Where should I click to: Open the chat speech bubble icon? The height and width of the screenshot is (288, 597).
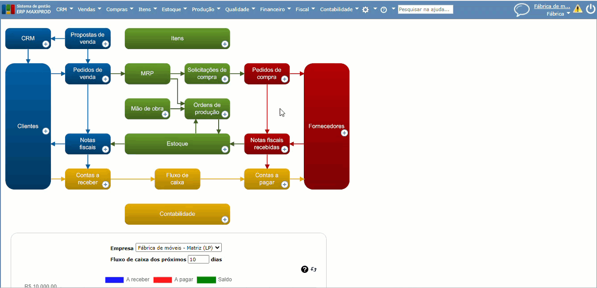point(522,9)
